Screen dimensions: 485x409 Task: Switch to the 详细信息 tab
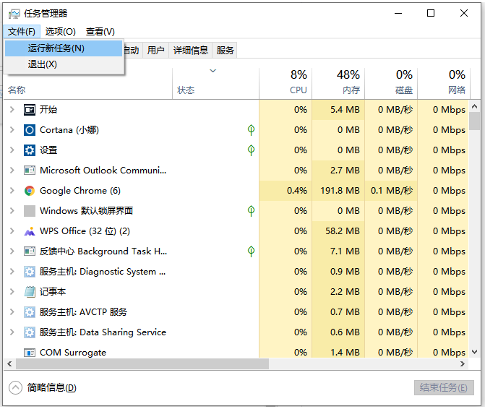[x=191, y=50]
